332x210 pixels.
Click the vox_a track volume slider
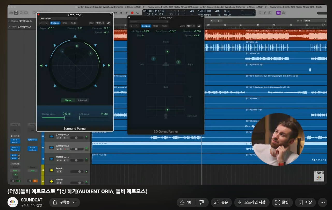click(77, 138)
